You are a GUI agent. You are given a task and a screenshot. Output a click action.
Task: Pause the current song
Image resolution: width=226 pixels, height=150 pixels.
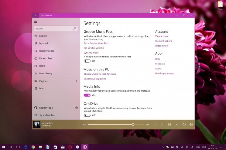point(162,125)
